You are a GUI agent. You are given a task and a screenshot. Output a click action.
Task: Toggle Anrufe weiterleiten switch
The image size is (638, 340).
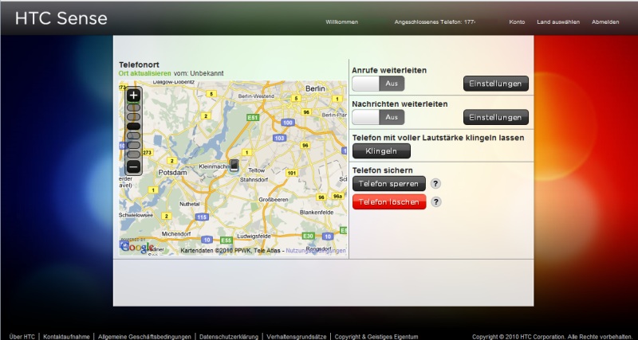[378, 83]
